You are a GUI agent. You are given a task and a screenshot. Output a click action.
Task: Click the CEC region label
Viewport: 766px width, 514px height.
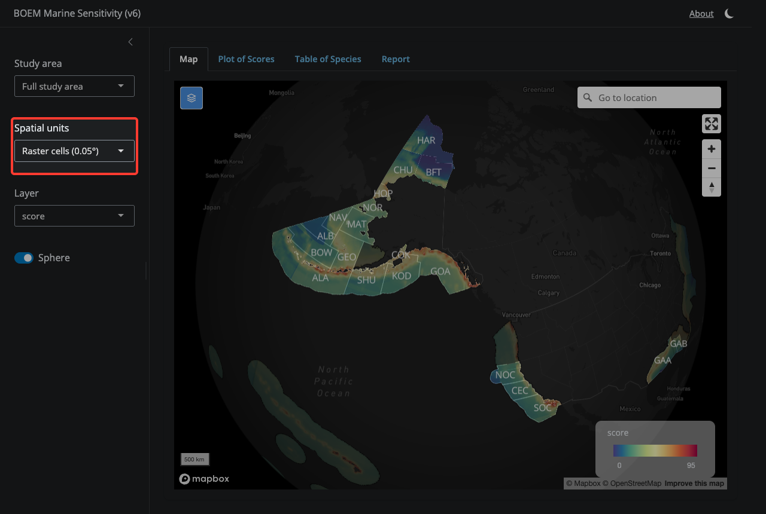(x=520, y=391)
